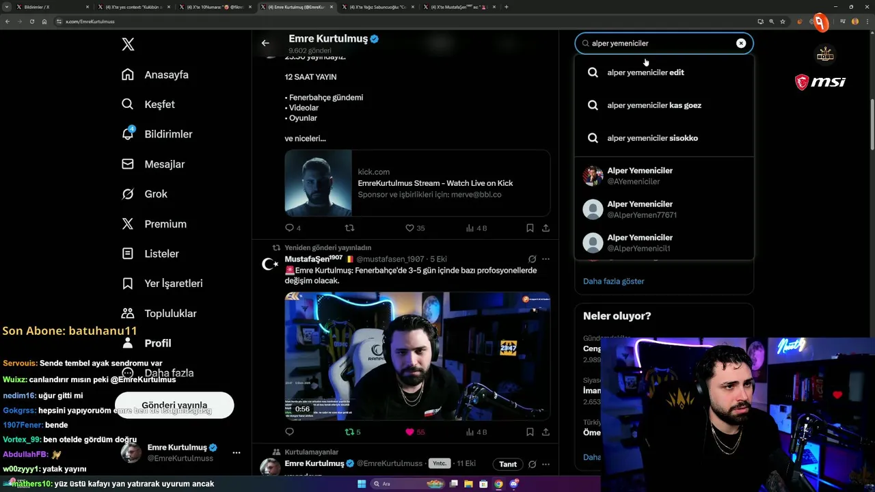Repost the 12 SAAT YAYIN post
Viewport: 875px width, 492px height.
pos(349,228)
